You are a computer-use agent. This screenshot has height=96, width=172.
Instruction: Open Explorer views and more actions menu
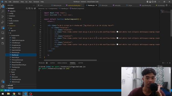34,5
